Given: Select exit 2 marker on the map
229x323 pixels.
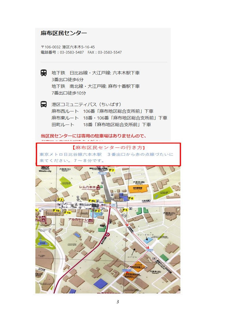Looking at the screenshot, I should tap(60, 199).
